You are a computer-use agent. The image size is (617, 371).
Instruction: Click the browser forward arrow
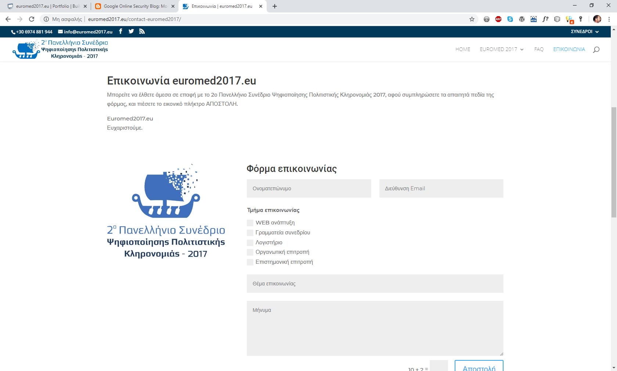pyautogui.click(x=20, y=19)
